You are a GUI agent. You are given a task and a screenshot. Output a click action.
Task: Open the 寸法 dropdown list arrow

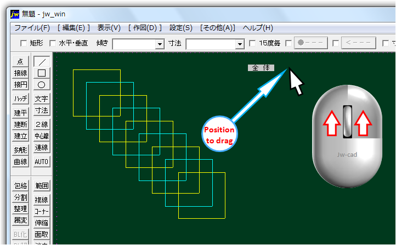239,44
